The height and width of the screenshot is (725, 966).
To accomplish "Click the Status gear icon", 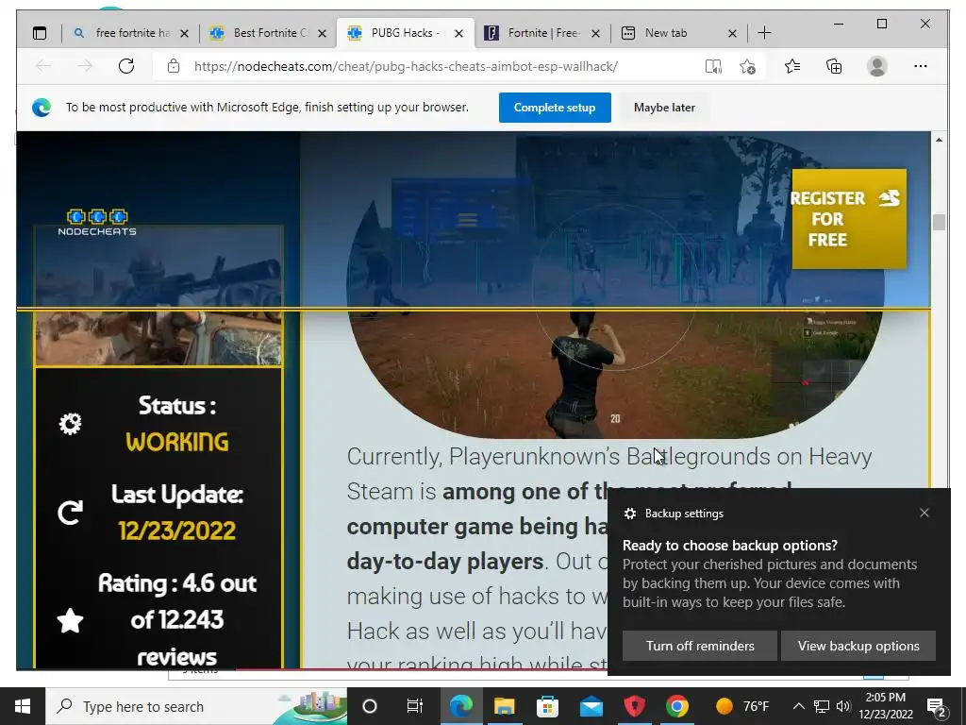I will [70, 423].
